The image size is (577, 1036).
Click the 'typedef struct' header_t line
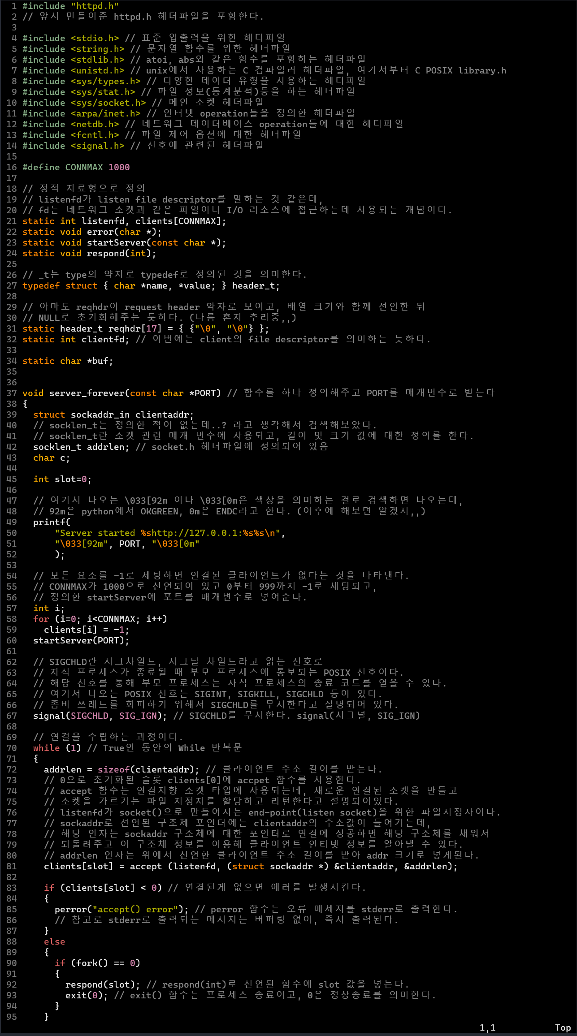pos(151,285)
